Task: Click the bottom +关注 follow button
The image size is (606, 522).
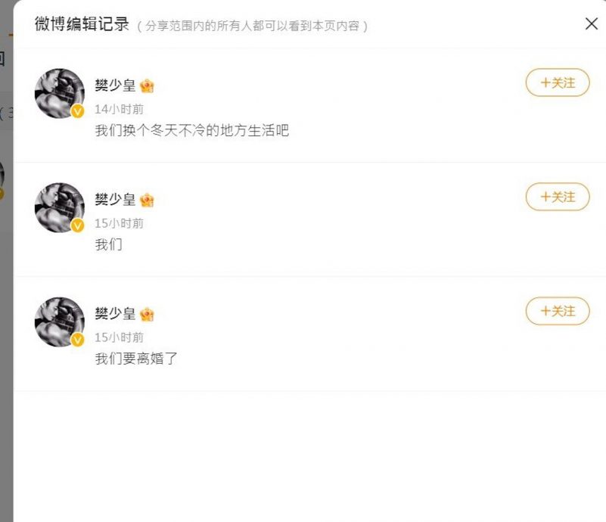Action: (558, 312)
